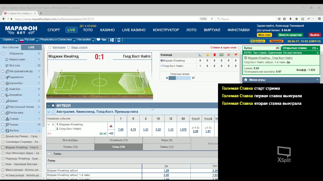
Task: Open the Настройки dropdown
Action: [86, 40]
